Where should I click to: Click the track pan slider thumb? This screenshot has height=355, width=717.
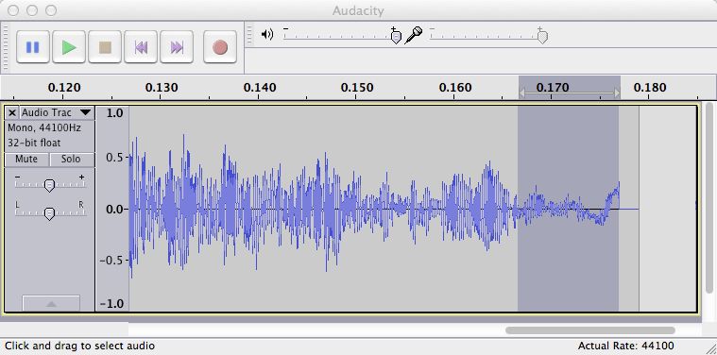tap(49, 213)
